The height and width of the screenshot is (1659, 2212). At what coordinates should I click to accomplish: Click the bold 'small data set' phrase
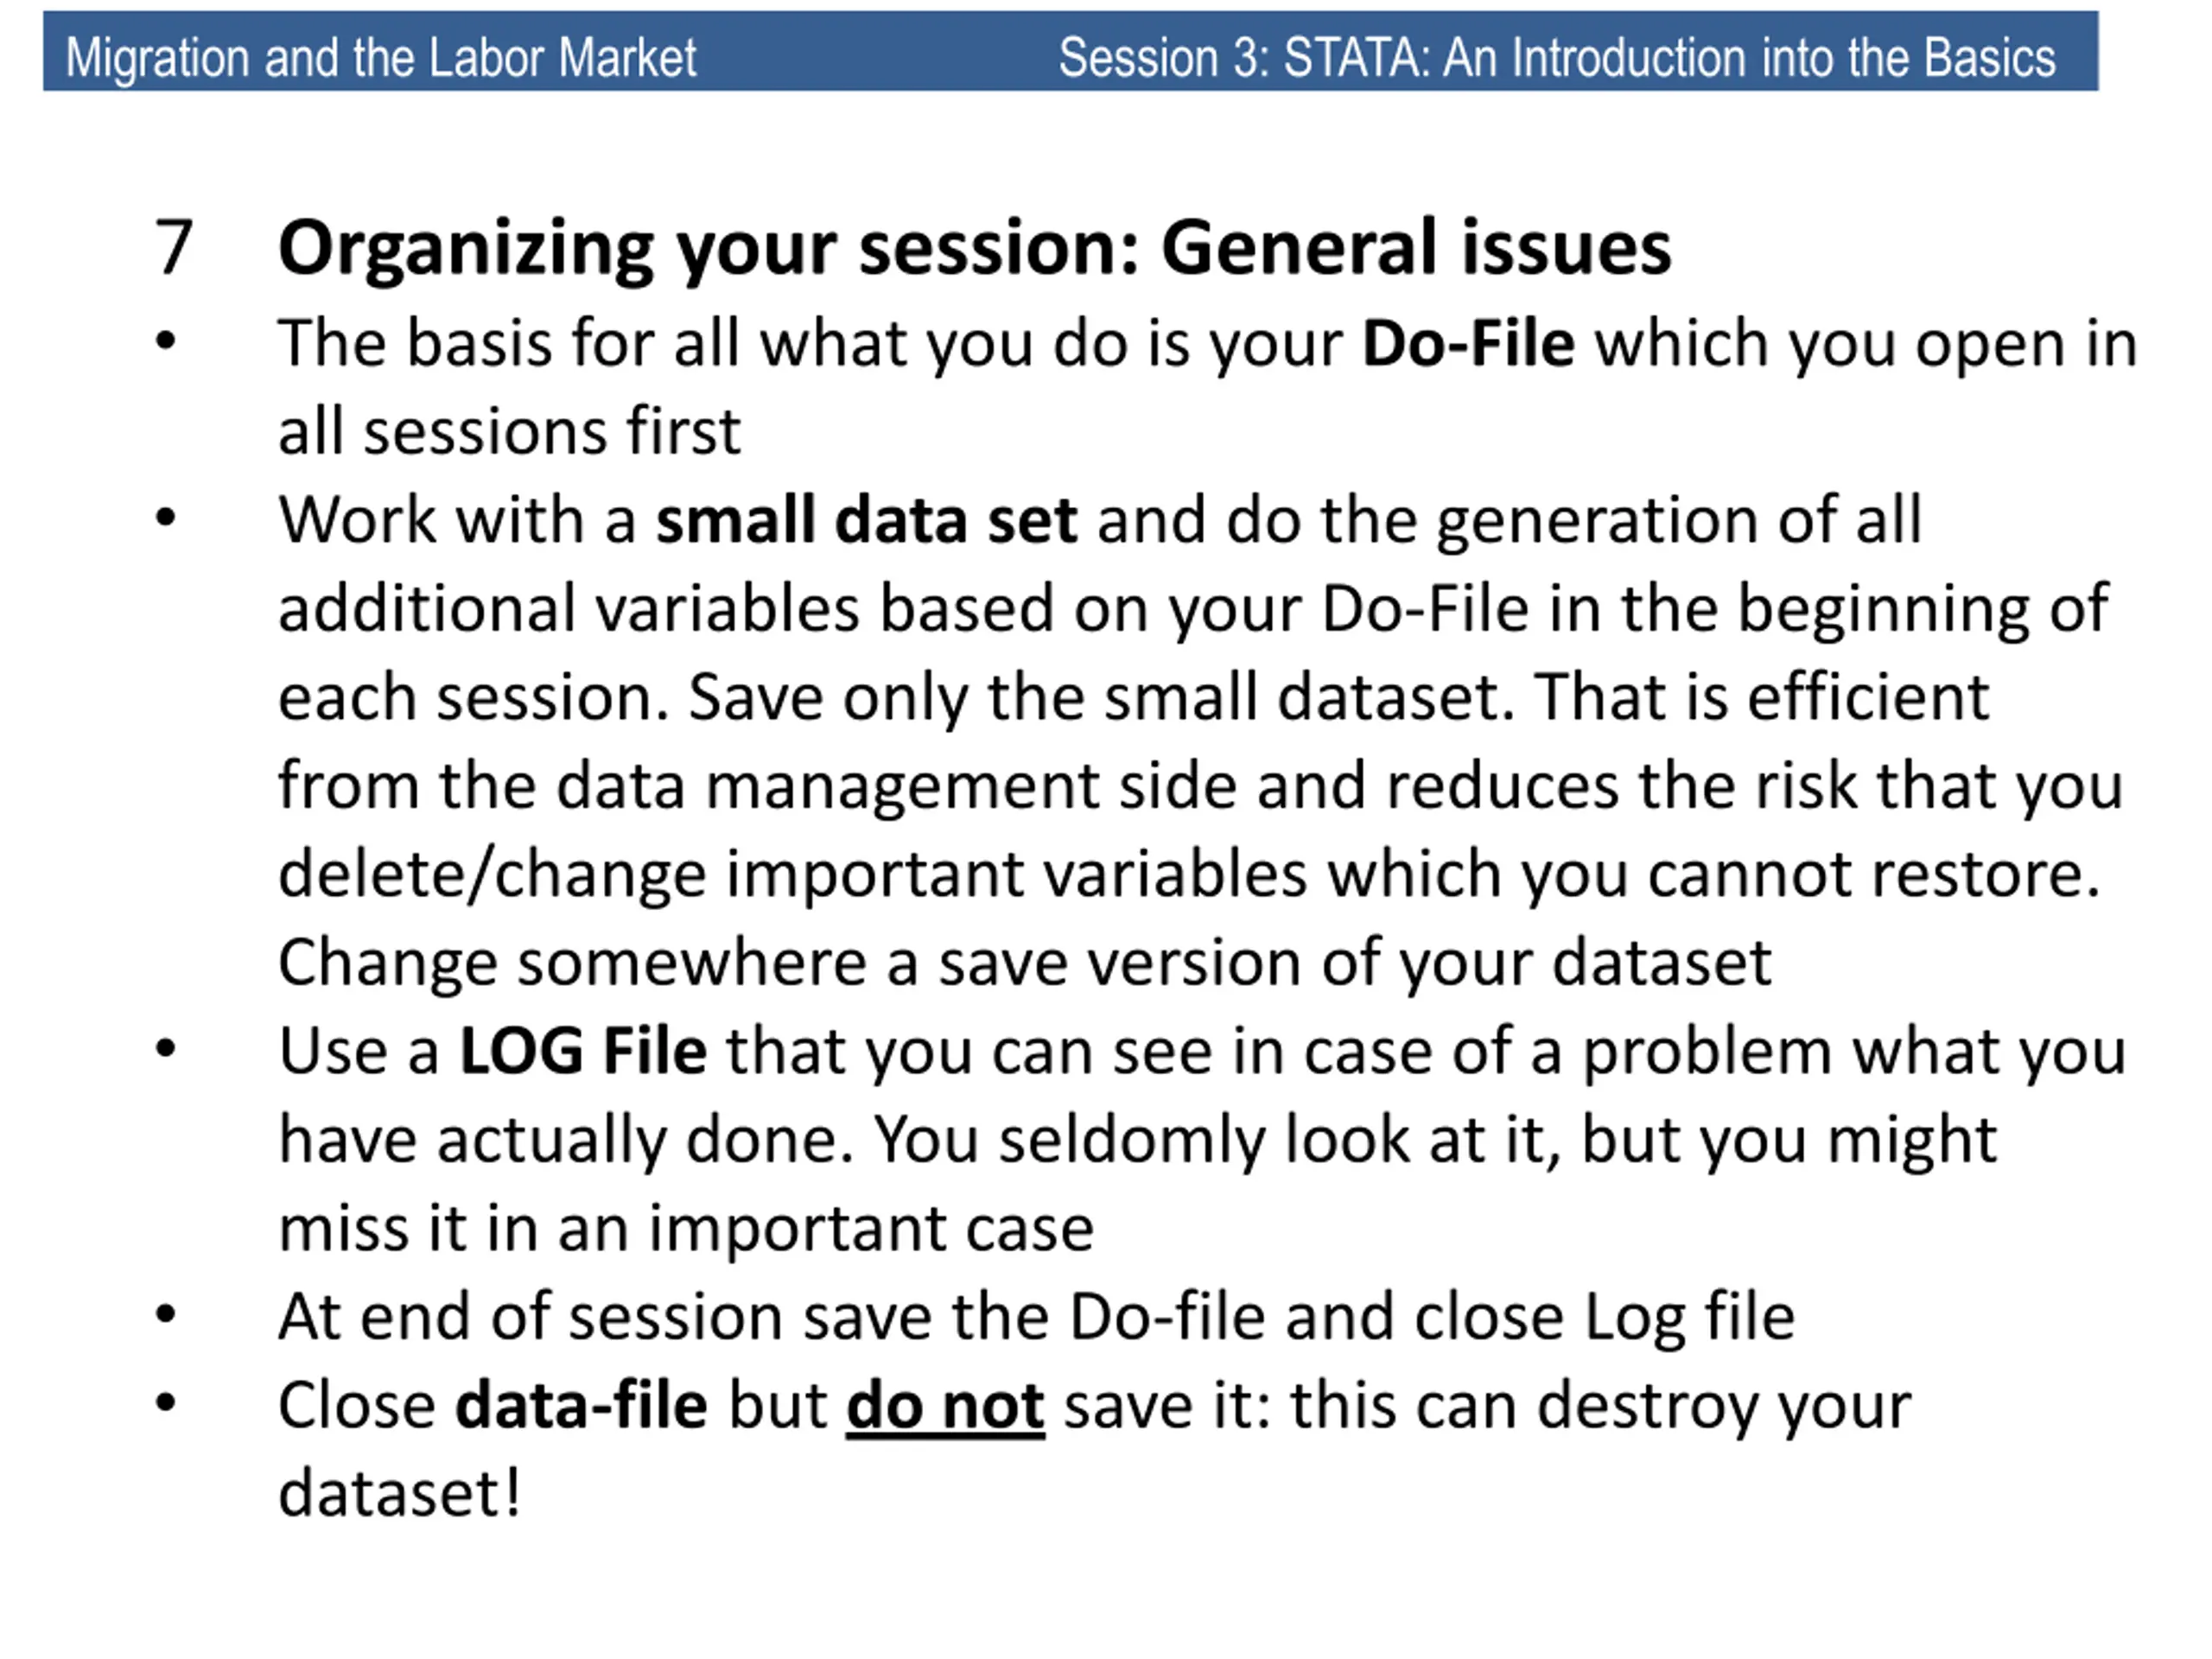pyautogui.click(x=866, y=521)
